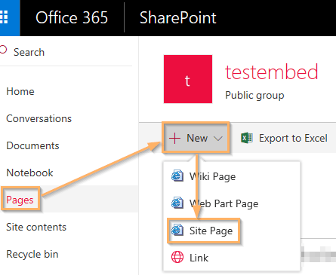This screenshot has width=336, height=275.
Task: Click the Web Part Page document icon
Action: [x=177, y=203]
